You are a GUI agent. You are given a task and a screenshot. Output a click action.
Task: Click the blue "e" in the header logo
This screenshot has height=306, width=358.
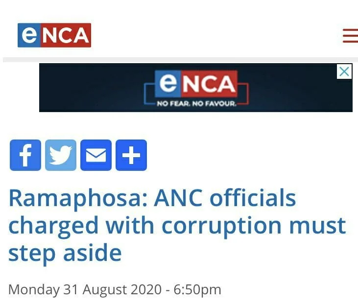click(x=28, y=35)
